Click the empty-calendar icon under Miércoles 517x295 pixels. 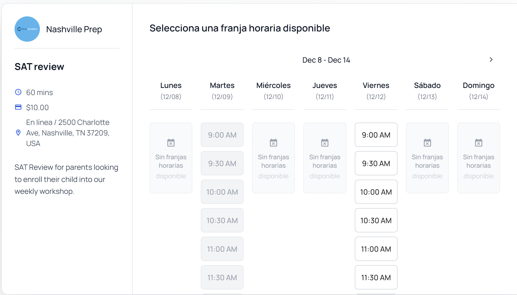coord(273,142)
